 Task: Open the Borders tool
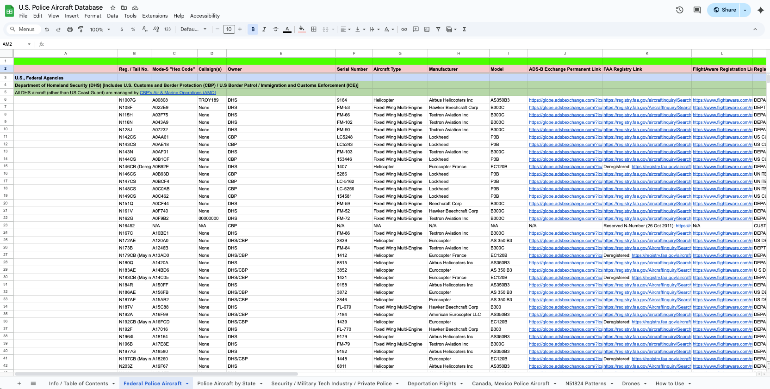(314, 29)
